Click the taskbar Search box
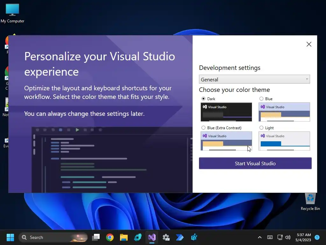Viewport: 326px width, 245px height. (53, 237)
